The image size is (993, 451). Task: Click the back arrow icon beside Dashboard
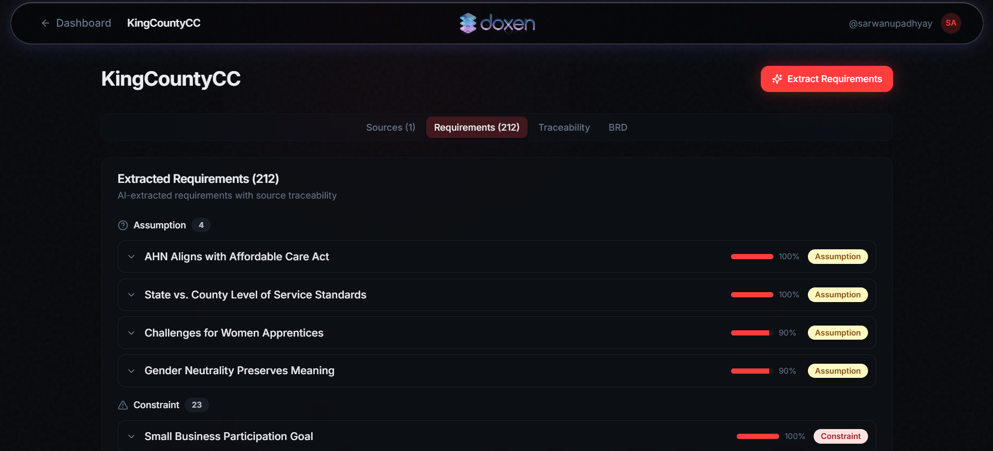pos(45,23)
